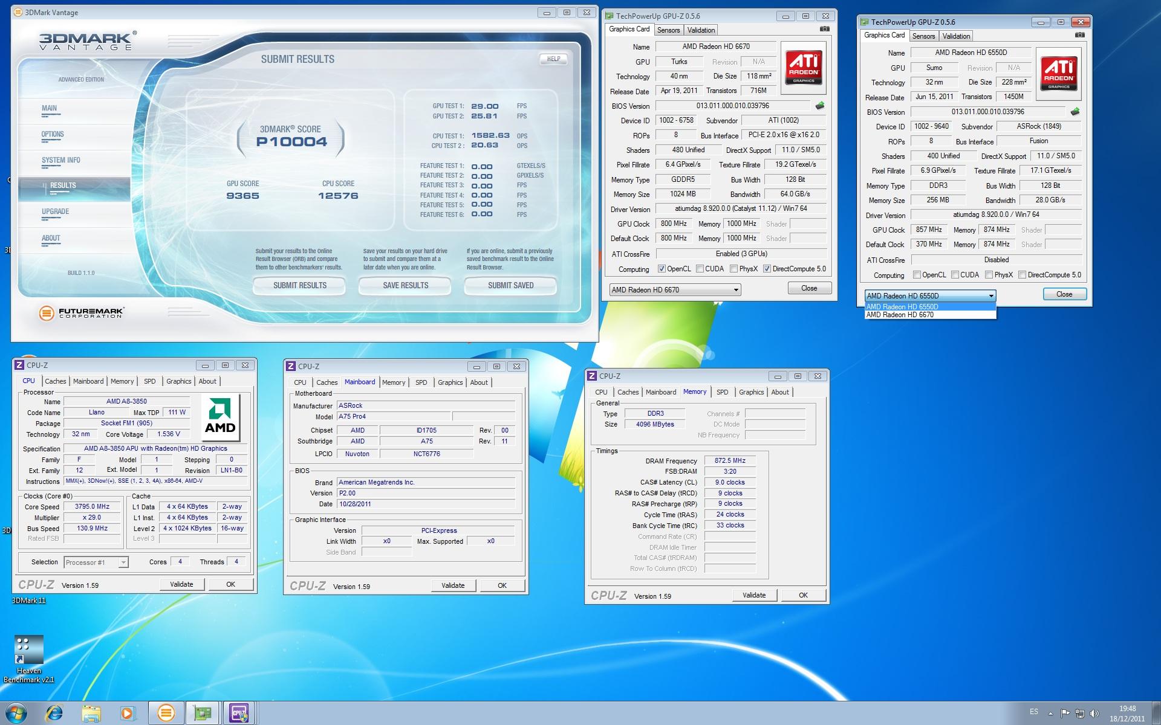Toggle DirectCompute 5.0 checkbox in HD 6550D GPU-Z
The image size is (1161, 725).
point(1022,275)
